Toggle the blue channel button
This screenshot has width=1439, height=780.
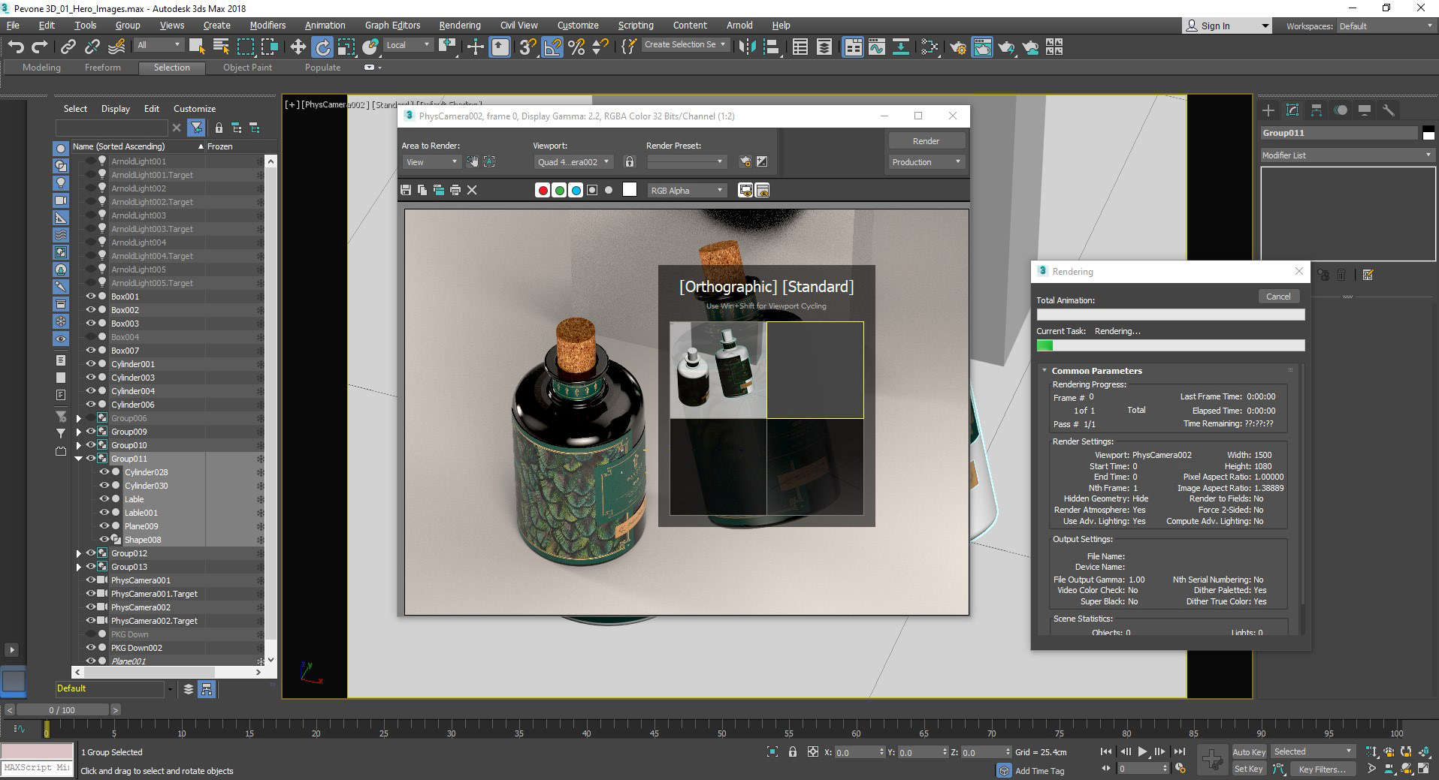pyautogui.click(x=576, y=190)
